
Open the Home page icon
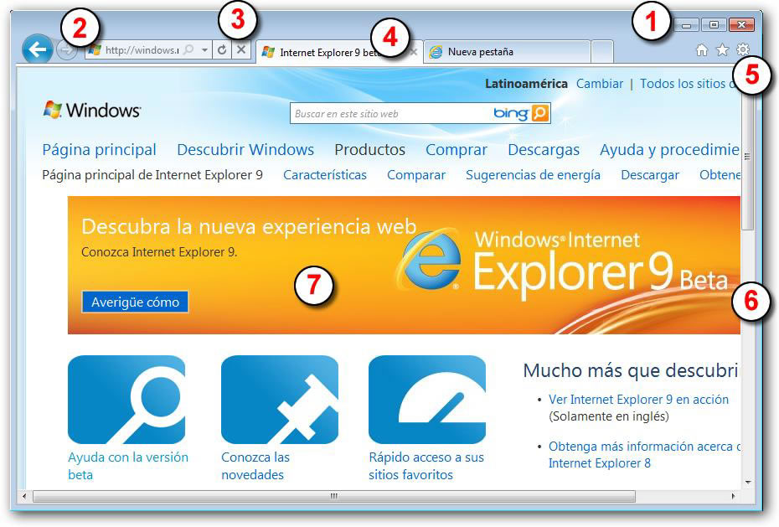[x=701, y=49]
